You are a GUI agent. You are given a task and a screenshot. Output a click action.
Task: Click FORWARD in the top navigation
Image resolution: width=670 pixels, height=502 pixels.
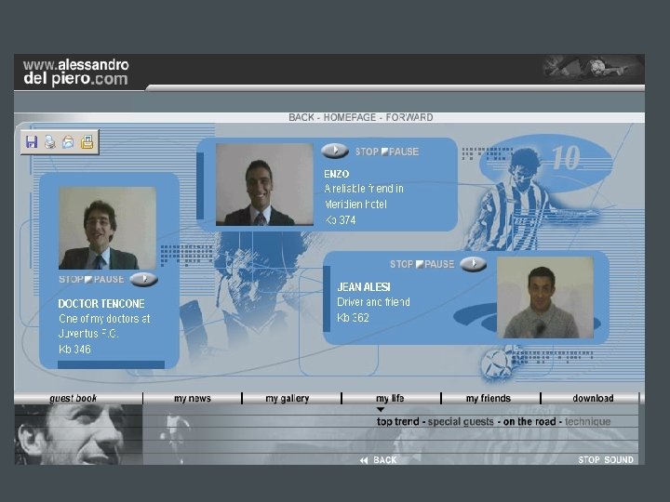tap(409, 117)
